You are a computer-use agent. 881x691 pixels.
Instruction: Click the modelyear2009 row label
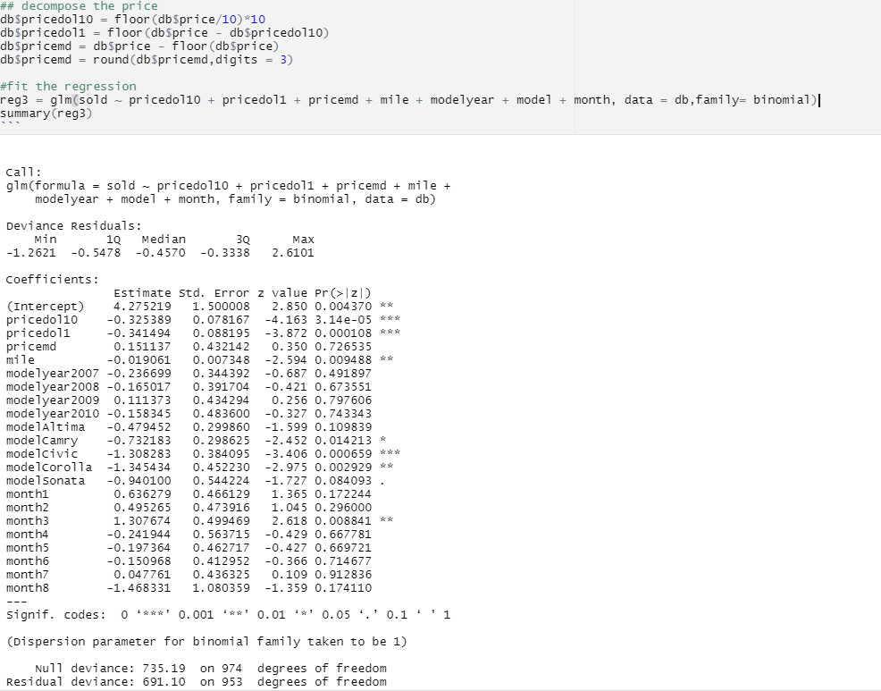coord(52,400)
